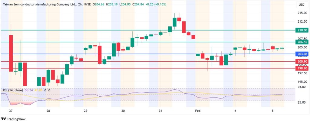Click the tall red candle near date 27
Viewport: 310px width, 122px height.
(x=11, y=53)
